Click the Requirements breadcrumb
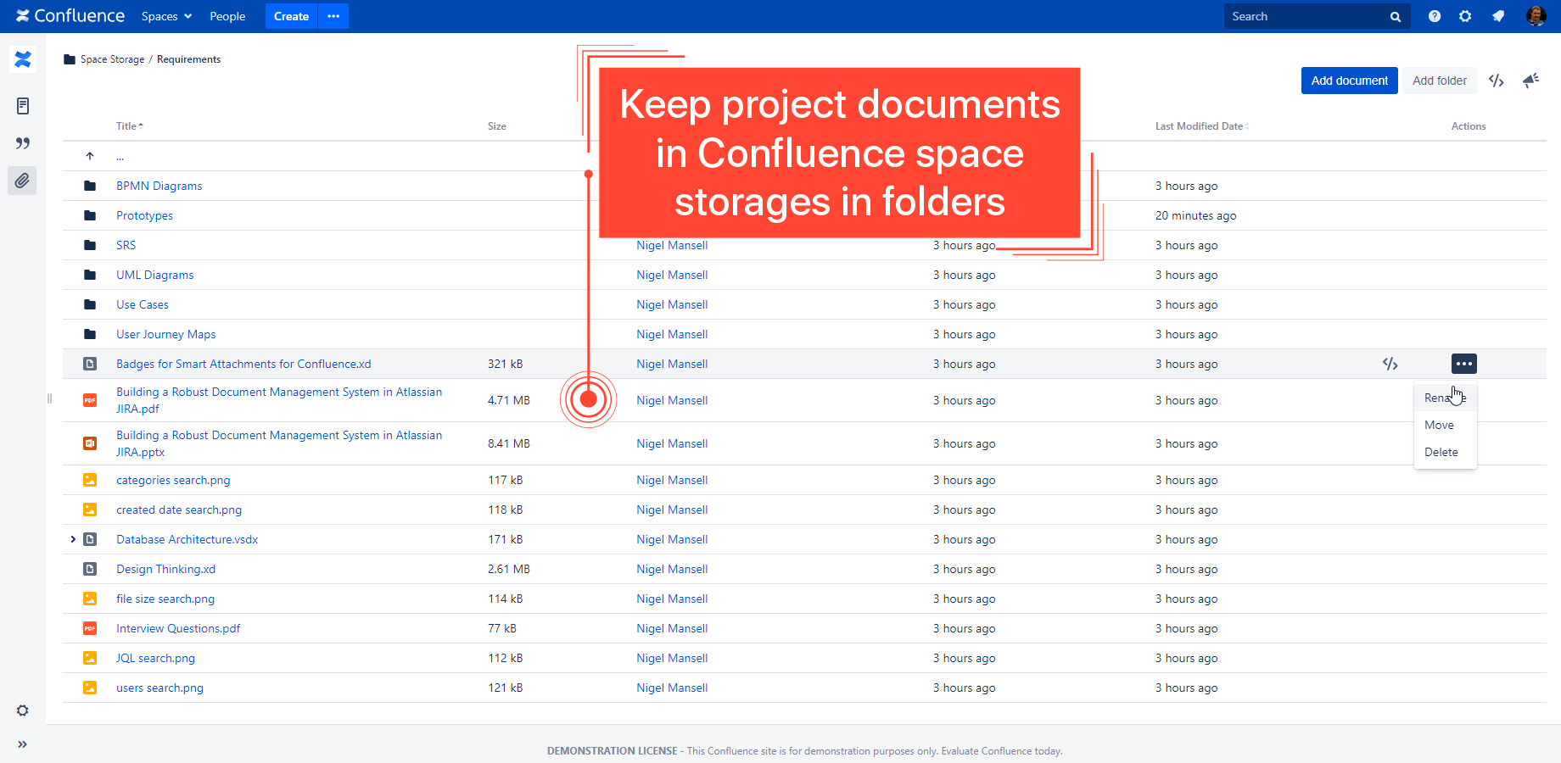Screen dimensions: 1561x763 188,59
